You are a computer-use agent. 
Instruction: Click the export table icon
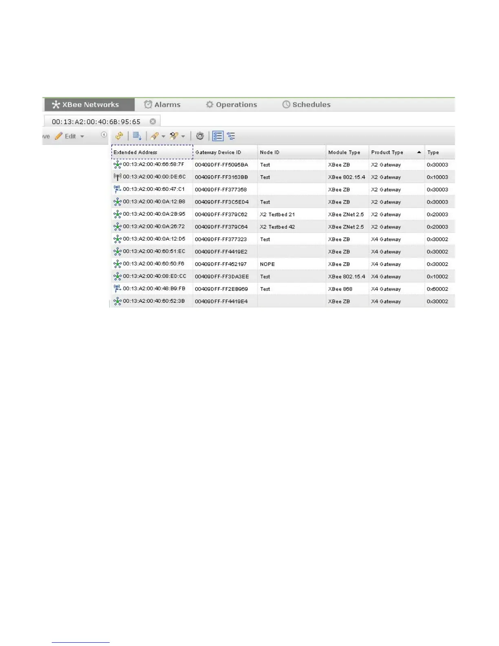tap(137, 136)
